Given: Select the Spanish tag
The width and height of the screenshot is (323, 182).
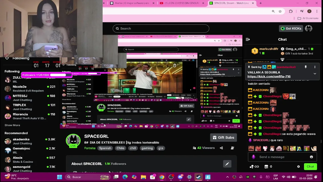Looking at the screenshot, I should coord(105,148).
